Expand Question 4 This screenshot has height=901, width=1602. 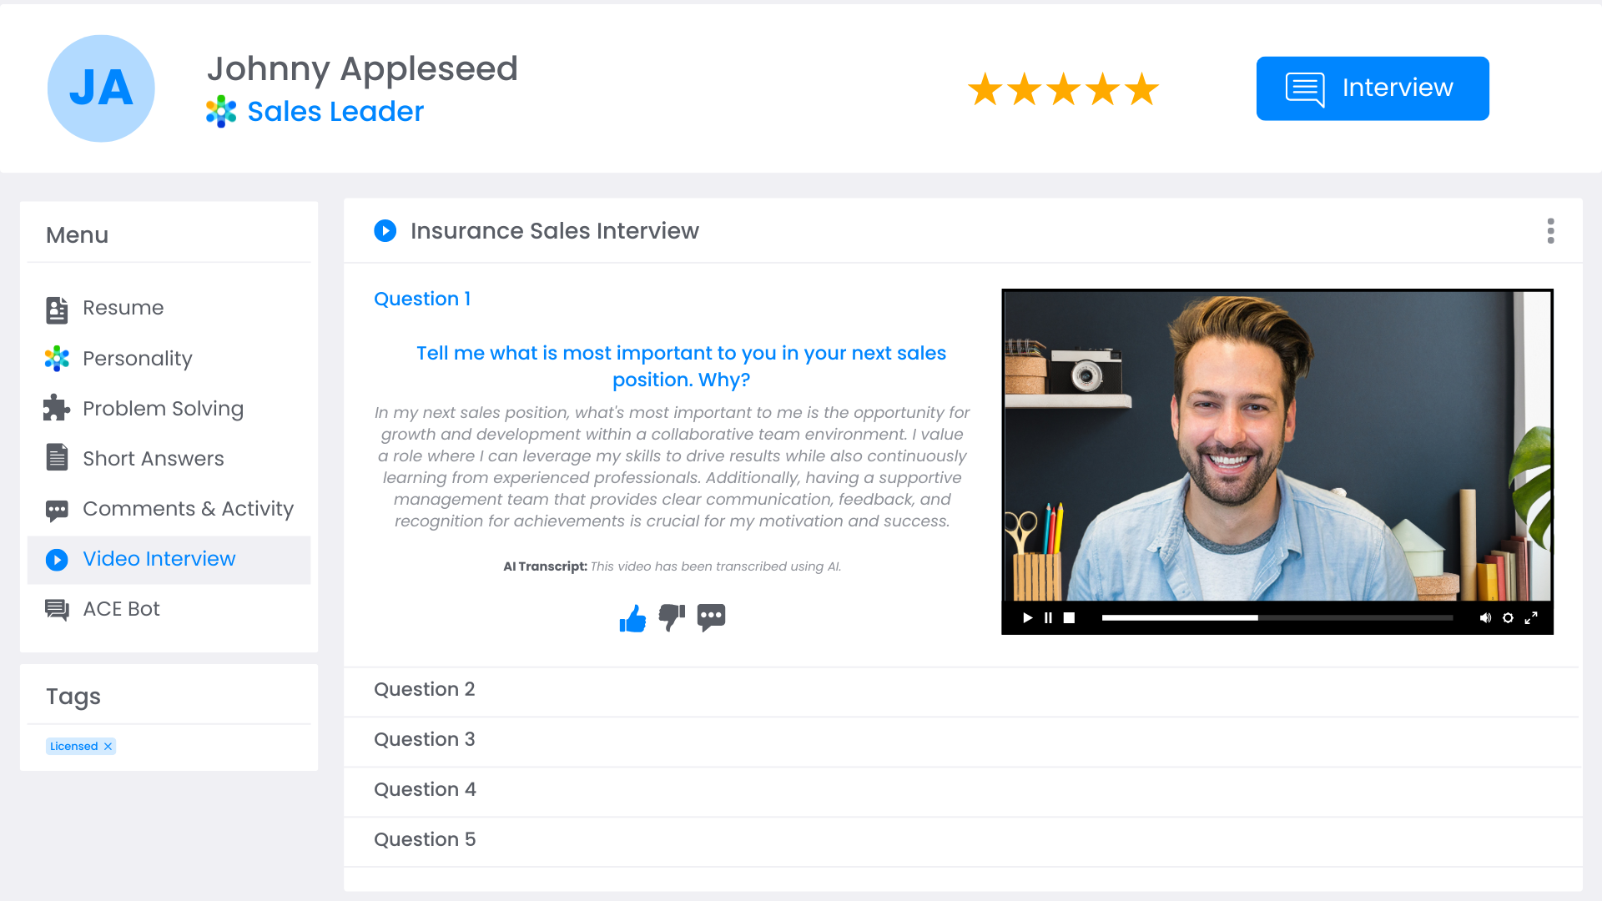tap(962, 790)
